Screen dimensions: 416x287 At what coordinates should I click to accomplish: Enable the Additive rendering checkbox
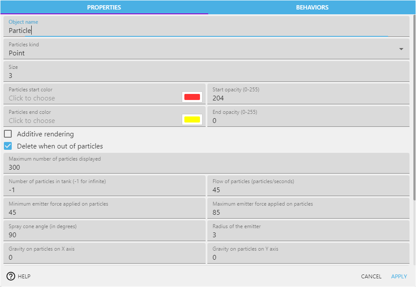click(8, 134)
